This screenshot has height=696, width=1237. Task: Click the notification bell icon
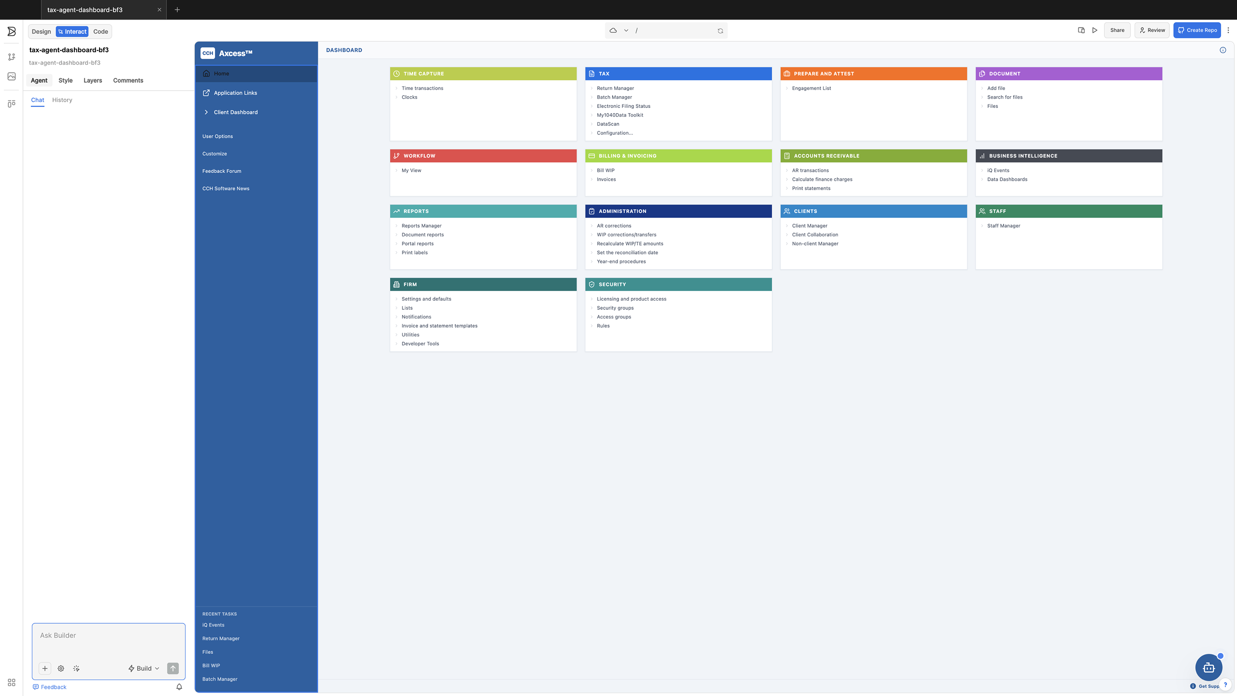click(179, 687)
